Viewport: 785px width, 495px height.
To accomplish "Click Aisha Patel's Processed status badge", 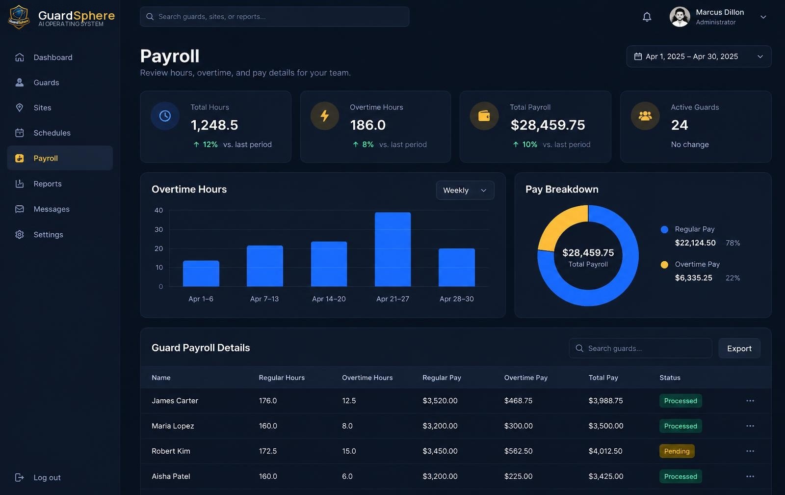I will click(x=680, y=476).
